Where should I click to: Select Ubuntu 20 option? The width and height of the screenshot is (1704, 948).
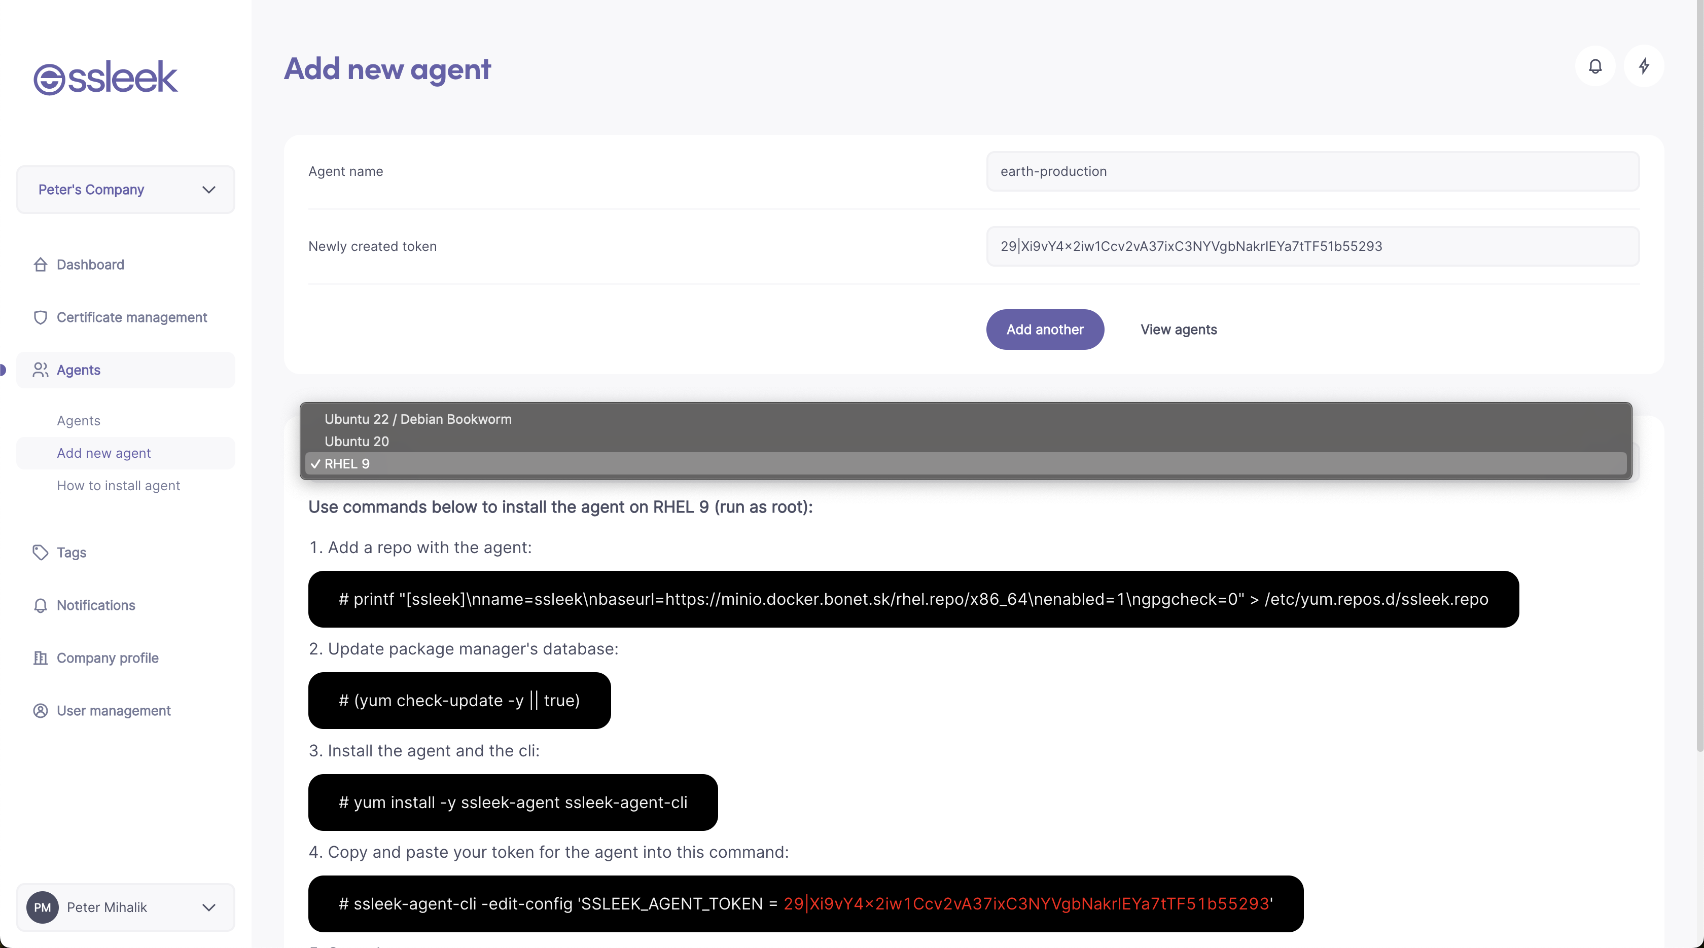click(966, 441)
